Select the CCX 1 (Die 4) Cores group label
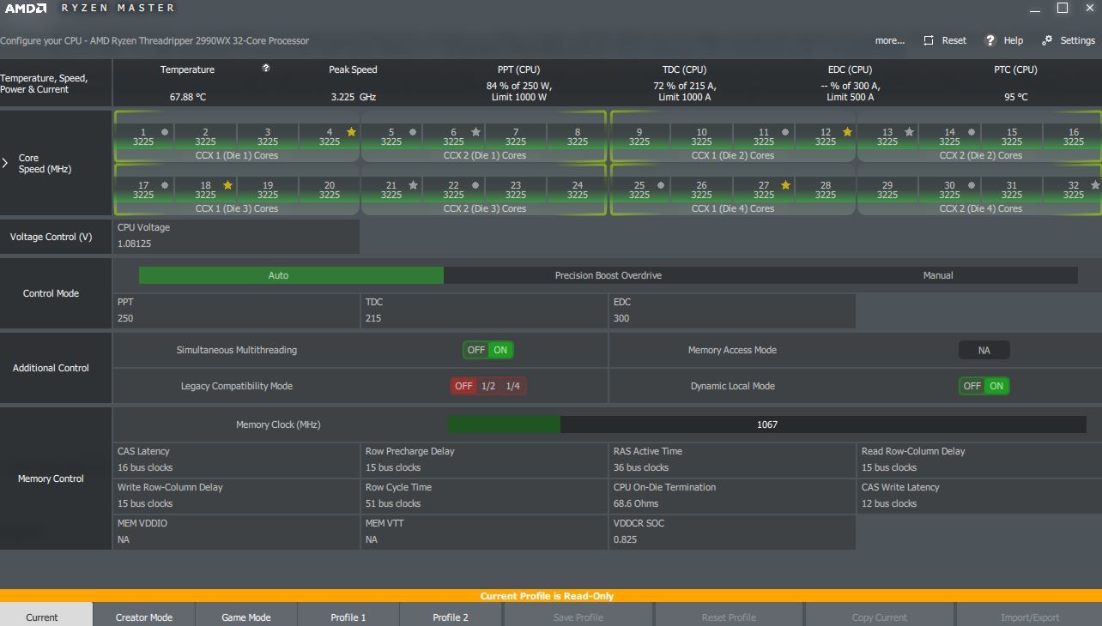The width and height of the screenshot is (1102, 626). [x=732, y=208]
